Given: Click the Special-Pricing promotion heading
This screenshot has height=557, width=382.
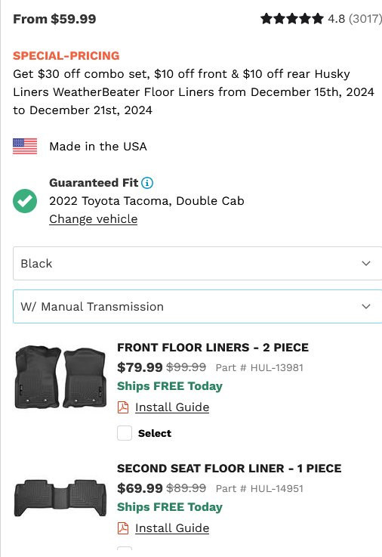Looking at the screenshot, I should tap(66, 56).
